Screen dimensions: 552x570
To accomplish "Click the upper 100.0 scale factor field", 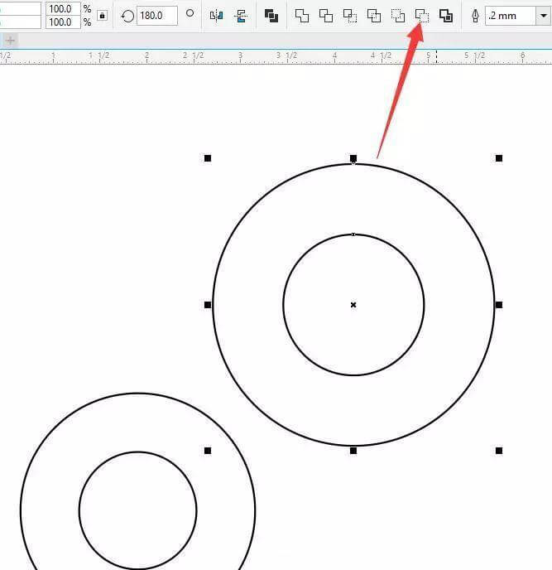I will pyautogui.click(x=60, y=8).
